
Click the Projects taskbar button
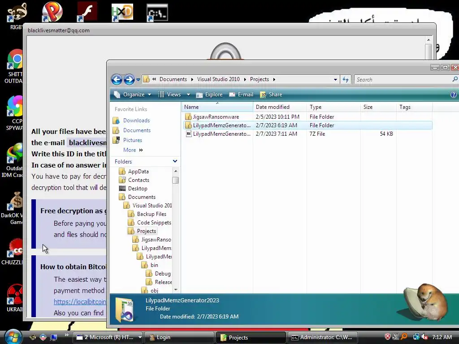251,337
